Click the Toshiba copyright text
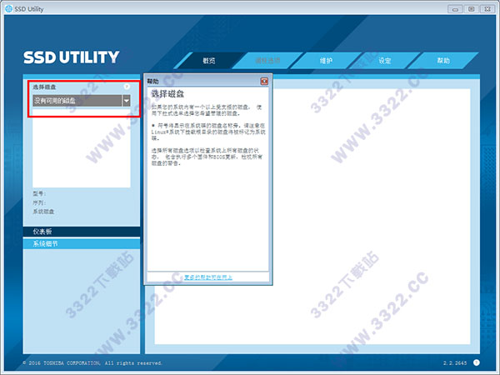The image size is (500, 375). point(92,362)
